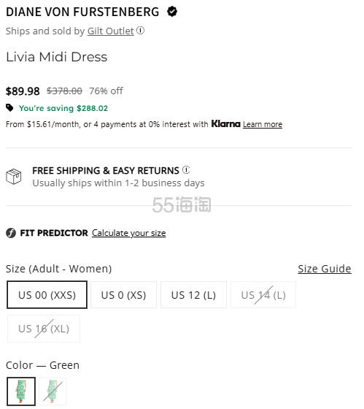
Task: Select unavailable size US 14 (L)
Action: pos(263,295)
